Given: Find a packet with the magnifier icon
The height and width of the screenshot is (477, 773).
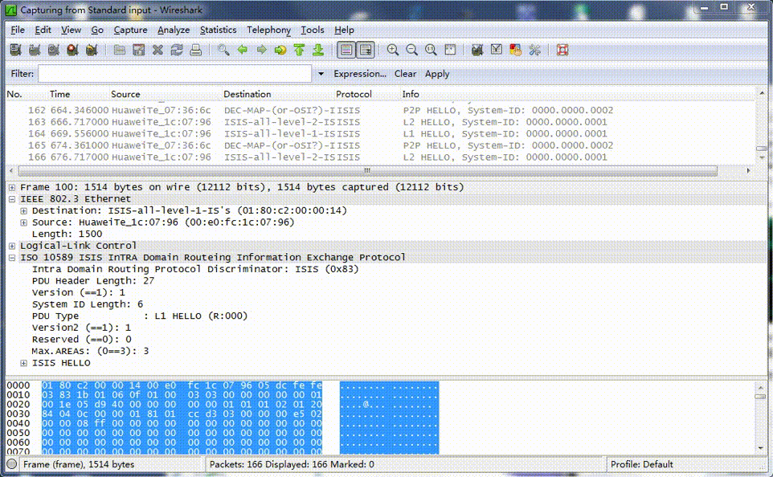Looking at the screenshot, I should point(223,50).
